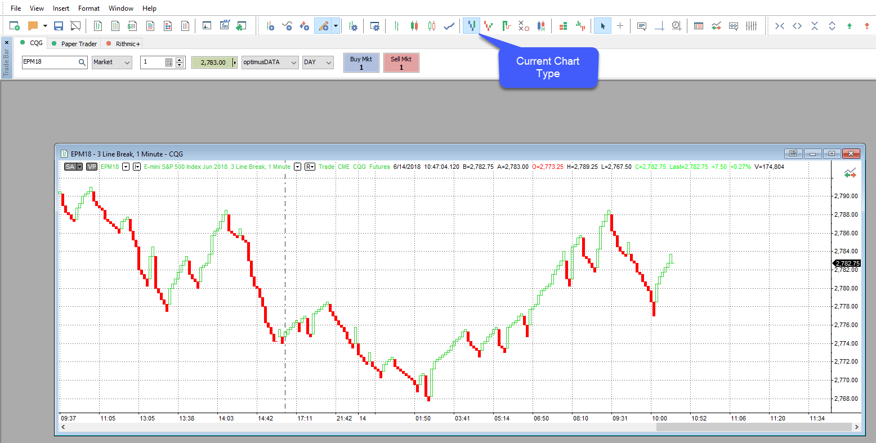The width and height of the screenshot is (876, 443).
Task: Click the EPM18 symbol search field
Action: pyautogui.click(x=55, y=62)
